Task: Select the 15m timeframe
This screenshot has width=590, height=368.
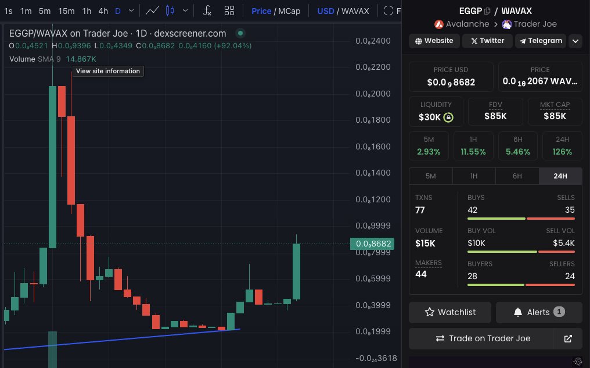Action: point(66,11)
